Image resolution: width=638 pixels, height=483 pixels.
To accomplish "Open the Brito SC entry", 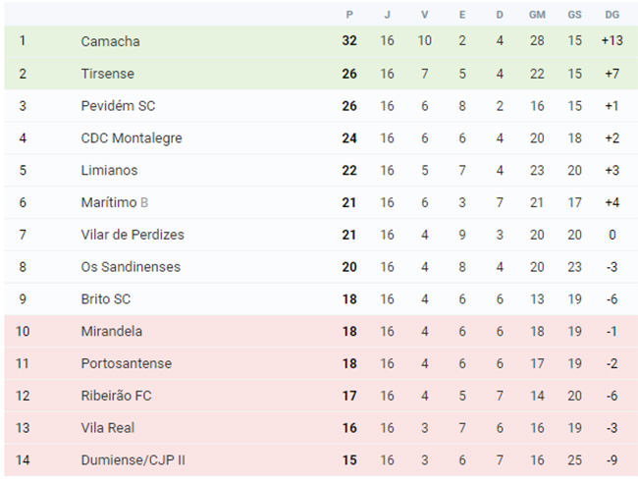I will tap(106, 298).
